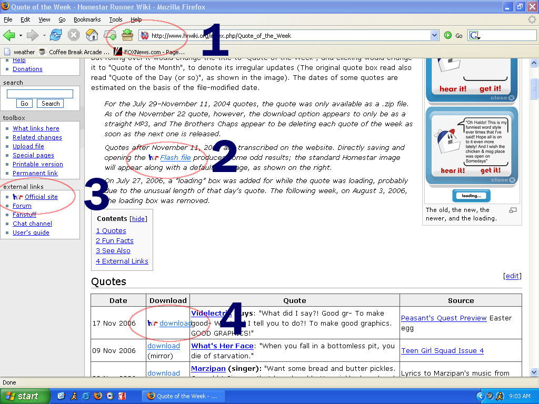Open the Tools menu
The height and width of the screenshot is (404, 539).
[115, 19]
